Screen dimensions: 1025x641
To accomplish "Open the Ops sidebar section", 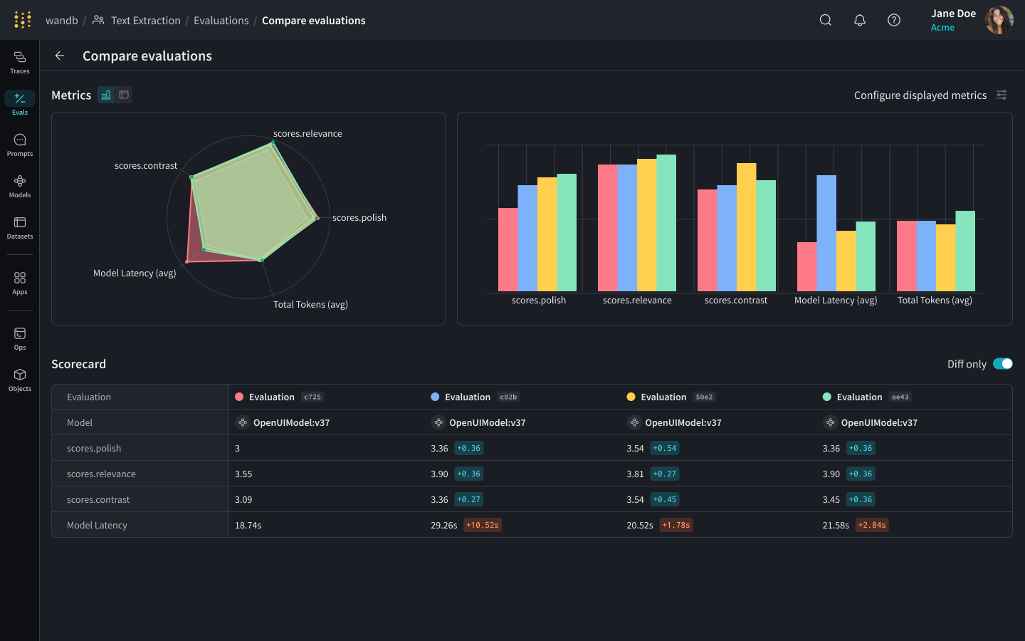I will pyautogui.click(x=19, y=335).
